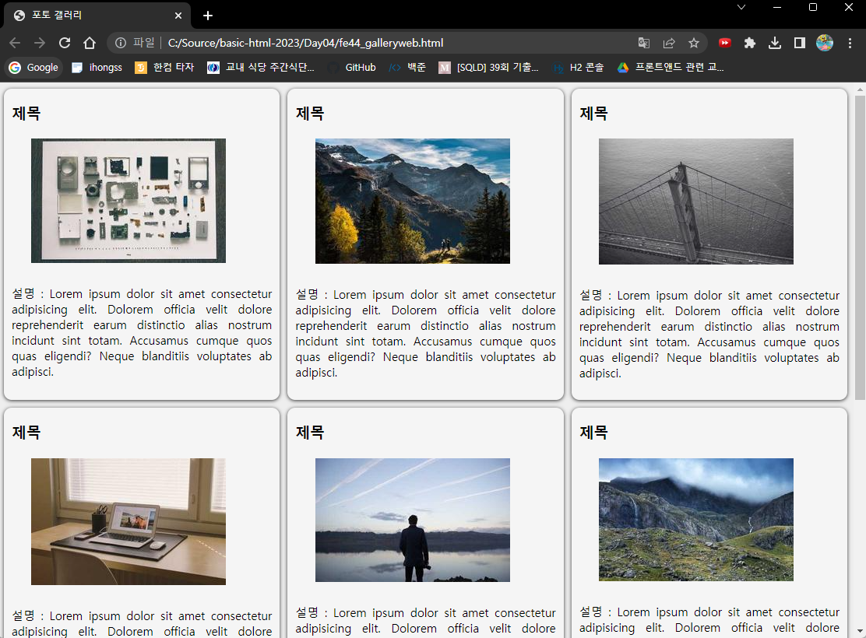Click description text under mountain photo

pos(425,333)
